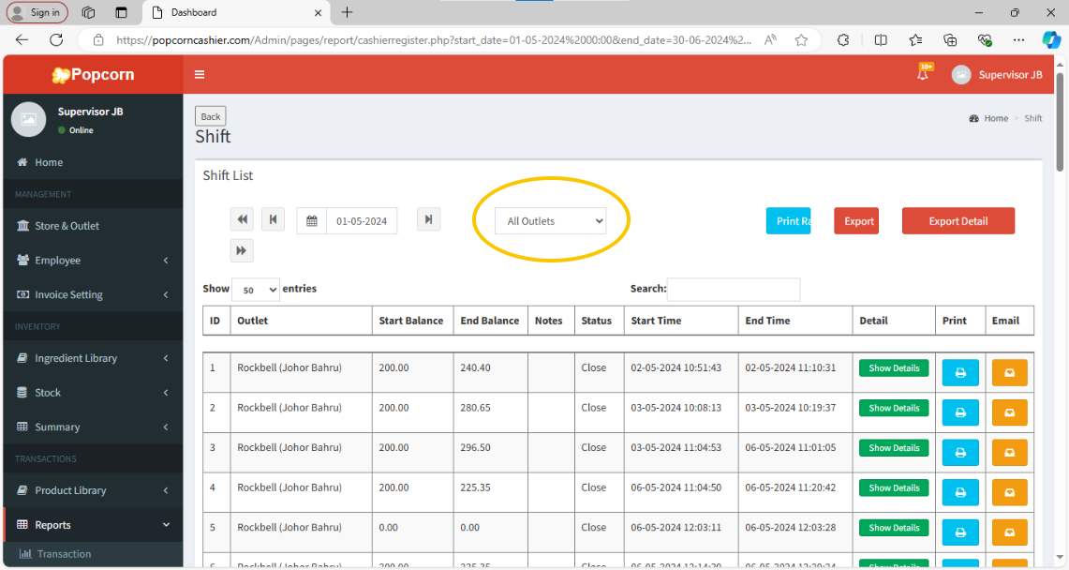Focus the table Search field
The width and height of the screenshot is (1069, 570).
click(734, 289)
